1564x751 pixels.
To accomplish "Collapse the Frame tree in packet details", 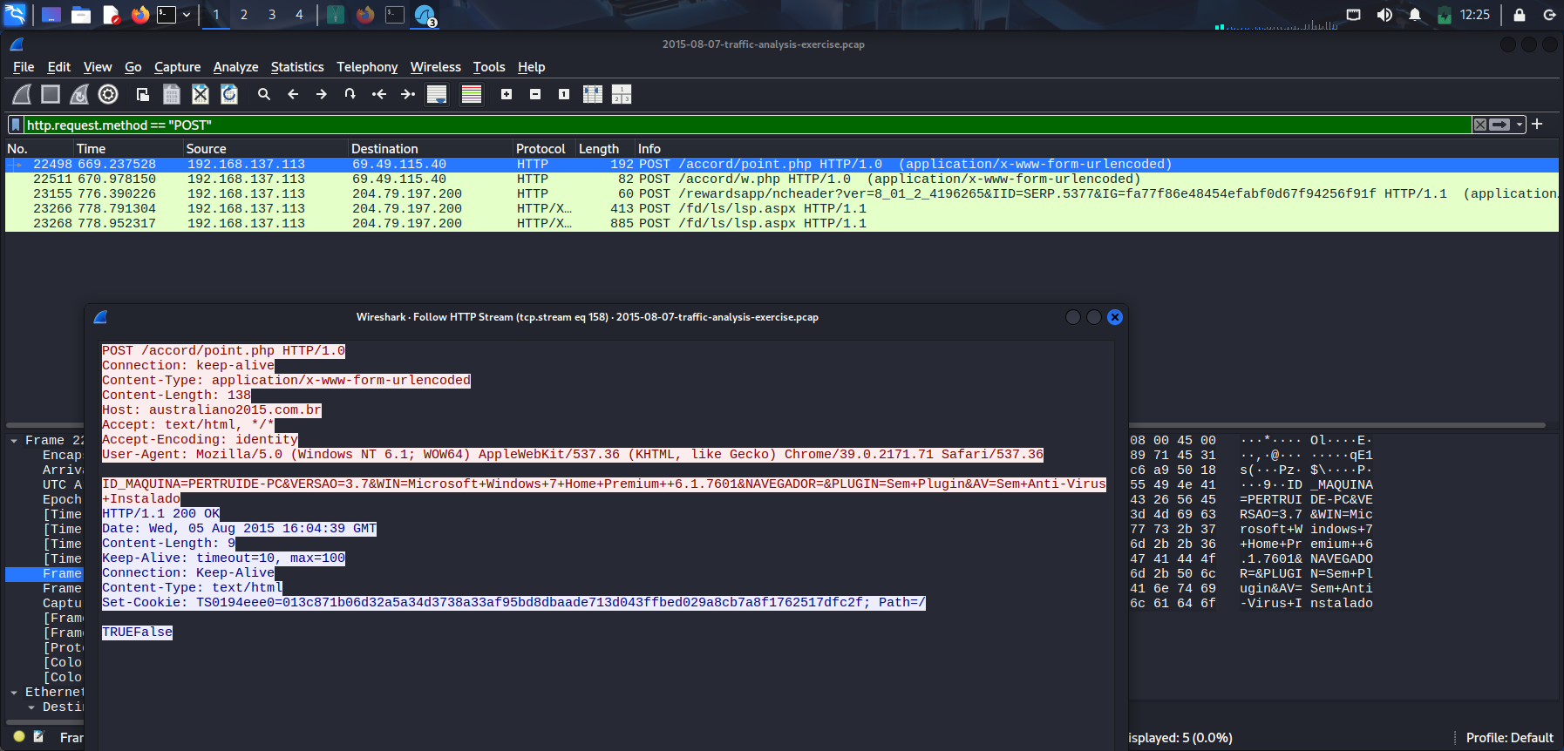I will pos(14,441).
